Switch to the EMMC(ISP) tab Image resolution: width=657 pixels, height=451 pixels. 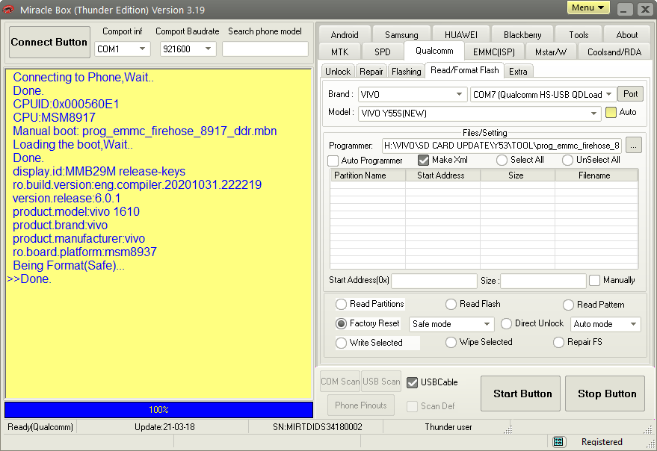(x=493, y=52)
